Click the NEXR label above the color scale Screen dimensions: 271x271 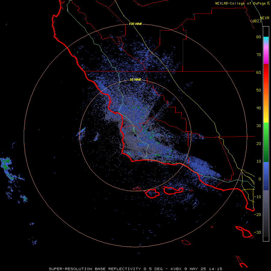click(265, 18)
